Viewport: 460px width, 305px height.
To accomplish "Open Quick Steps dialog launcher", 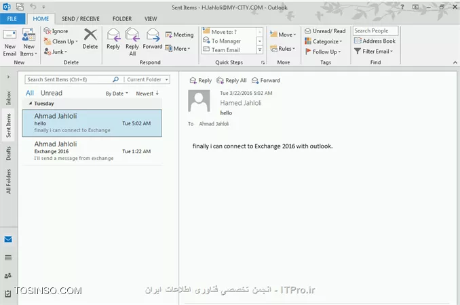I will tap(263, 62).
